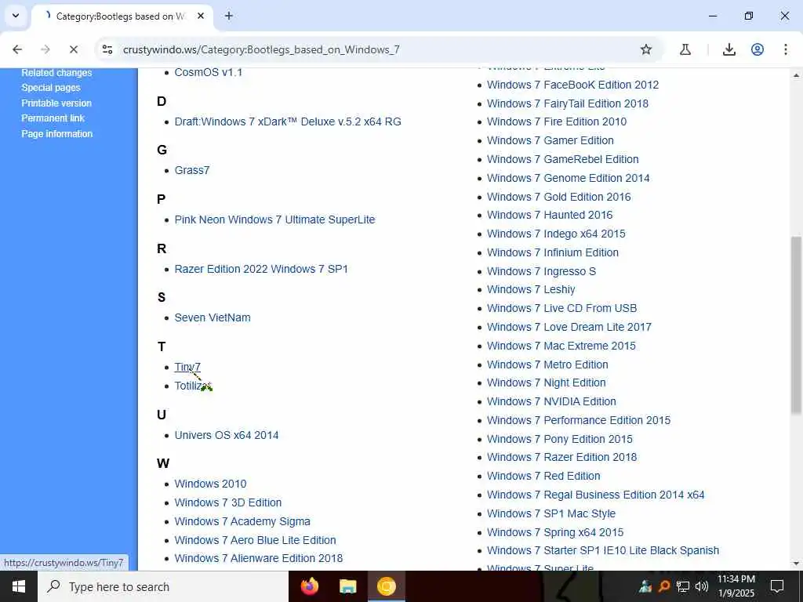
Task: Open the Windows 2010 link
Action: pyautogui.click(x=210, y=484)
